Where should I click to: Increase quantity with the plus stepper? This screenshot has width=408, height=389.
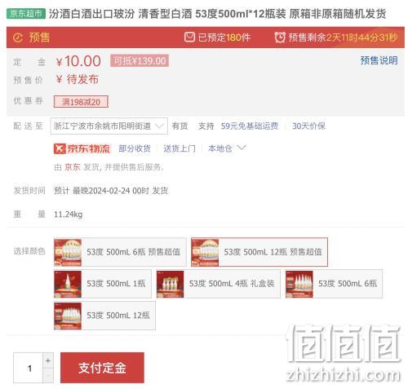click(48, 360)
